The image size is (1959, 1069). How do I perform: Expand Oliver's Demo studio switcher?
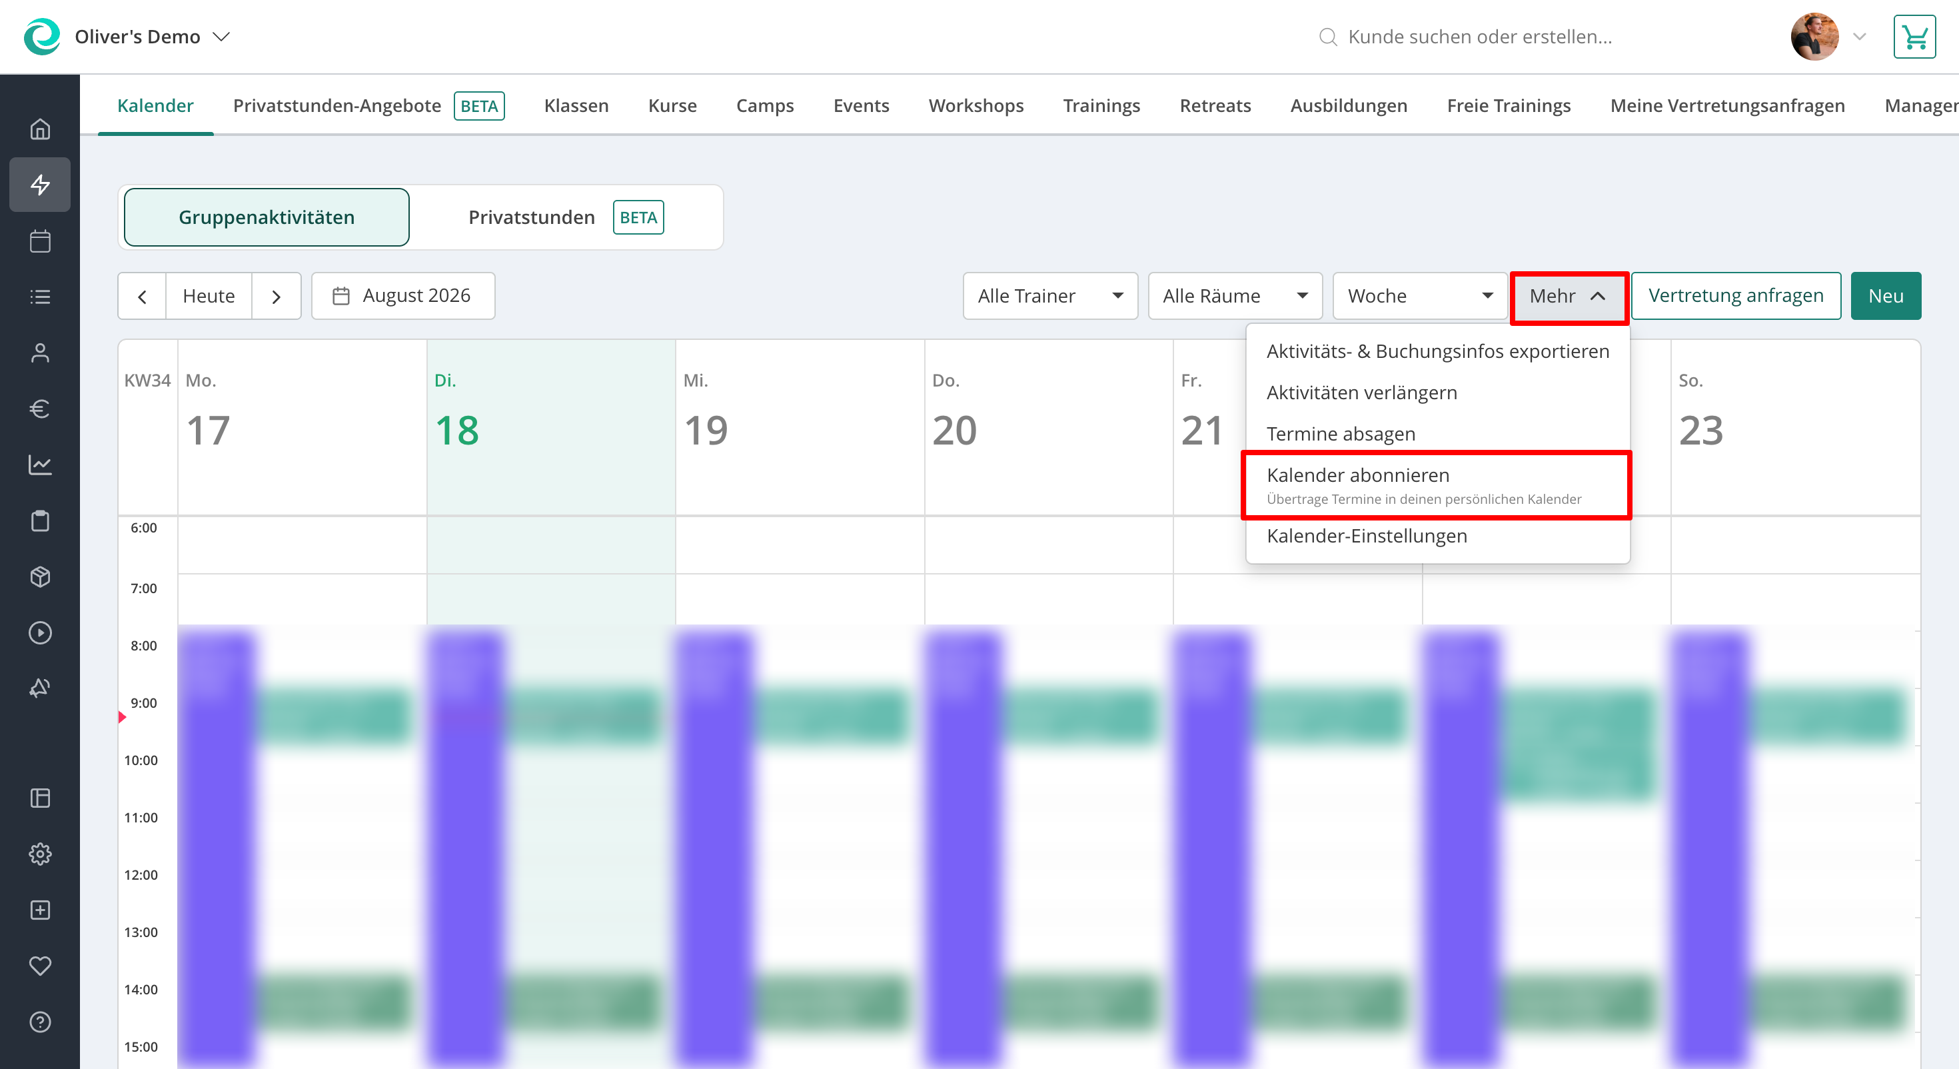tap(152, 37)
